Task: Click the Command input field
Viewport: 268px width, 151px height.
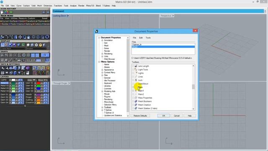Action: click(x=158, y=11)
